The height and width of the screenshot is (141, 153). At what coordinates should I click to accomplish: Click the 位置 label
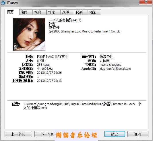click(x=16, y=104)
